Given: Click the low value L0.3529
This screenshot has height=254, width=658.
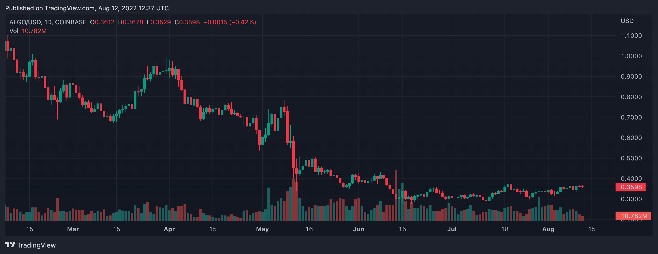Looking at the screenshot, I should 159,22.
